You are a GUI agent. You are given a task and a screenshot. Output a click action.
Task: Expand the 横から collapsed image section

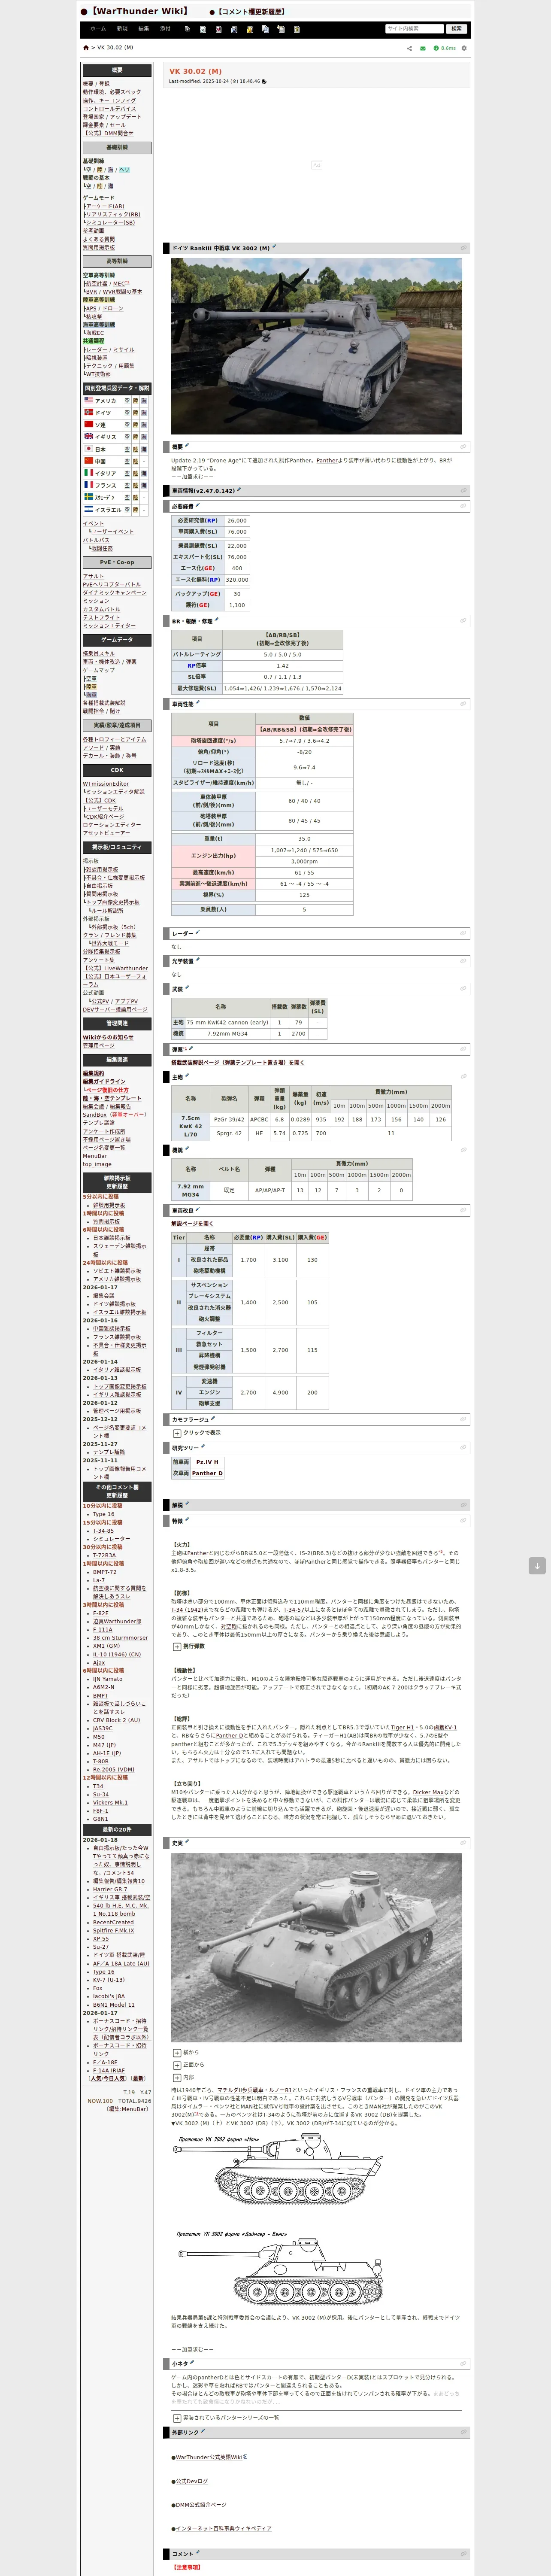[177, 2052]
